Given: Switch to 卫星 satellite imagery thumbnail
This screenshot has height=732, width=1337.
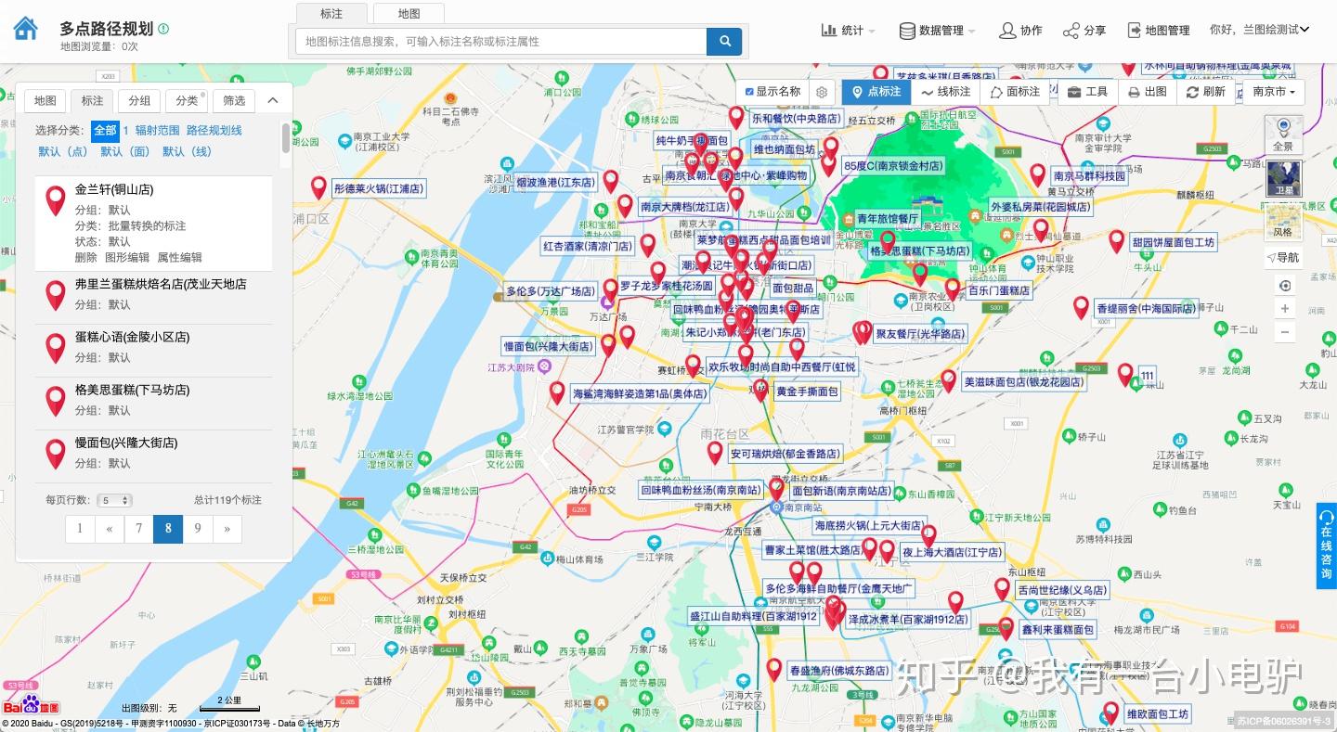Looking at the screenshot, I should [x=1284, y=178].
